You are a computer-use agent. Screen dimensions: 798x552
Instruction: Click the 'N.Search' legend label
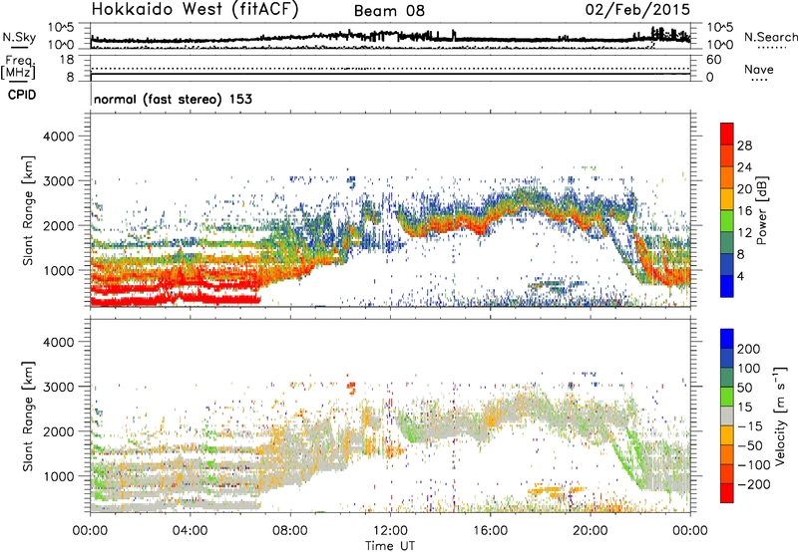click(x=770, y=37)
